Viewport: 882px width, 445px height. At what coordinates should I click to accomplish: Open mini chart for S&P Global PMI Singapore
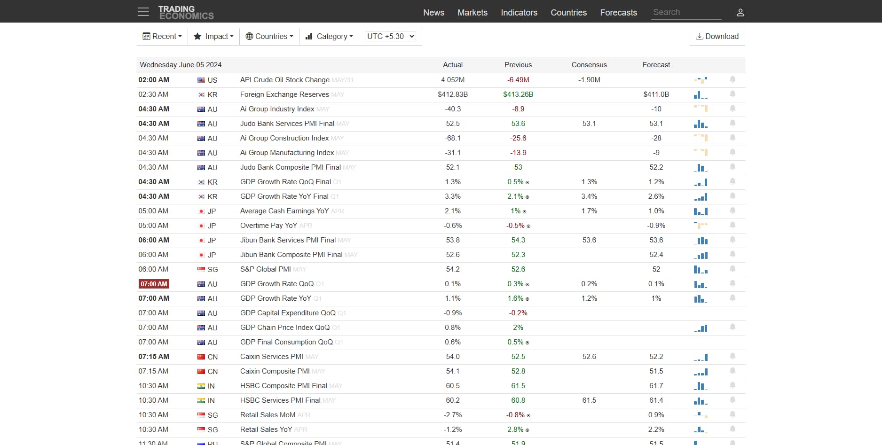coord(701,269)
